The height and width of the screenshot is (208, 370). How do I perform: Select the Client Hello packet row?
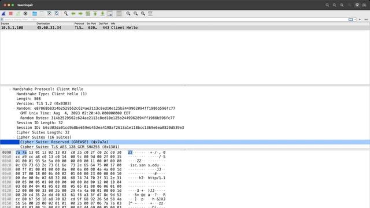(185, 28)
